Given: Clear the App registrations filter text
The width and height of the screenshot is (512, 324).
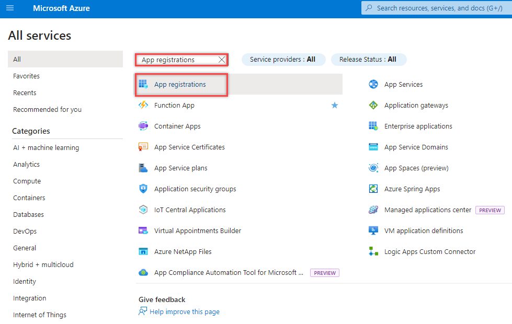Looking at the screenshot, I should (x=222, y=60).
